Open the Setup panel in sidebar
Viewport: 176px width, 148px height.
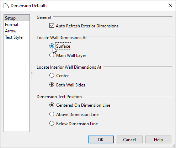[x=17, y=18]
